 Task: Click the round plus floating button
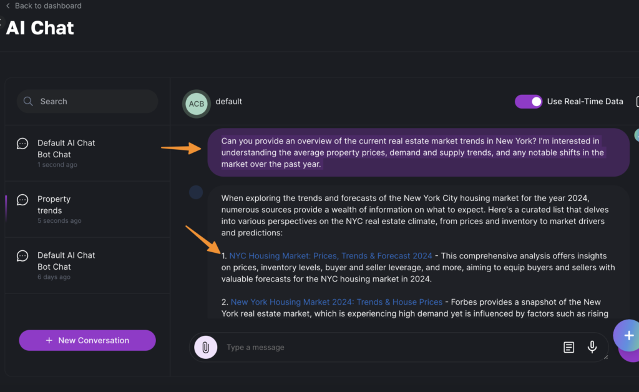point(627,336)
